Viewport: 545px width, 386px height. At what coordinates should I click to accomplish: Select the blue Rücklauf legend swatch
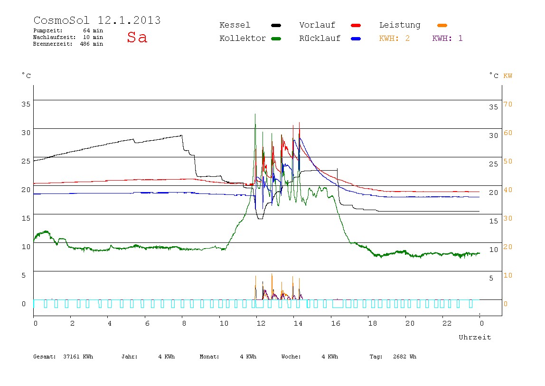[x=356, y=39]
